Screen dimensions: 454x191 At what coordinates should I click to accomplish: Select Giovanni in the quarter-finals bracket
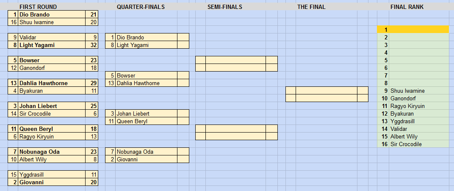pos(146,159)
